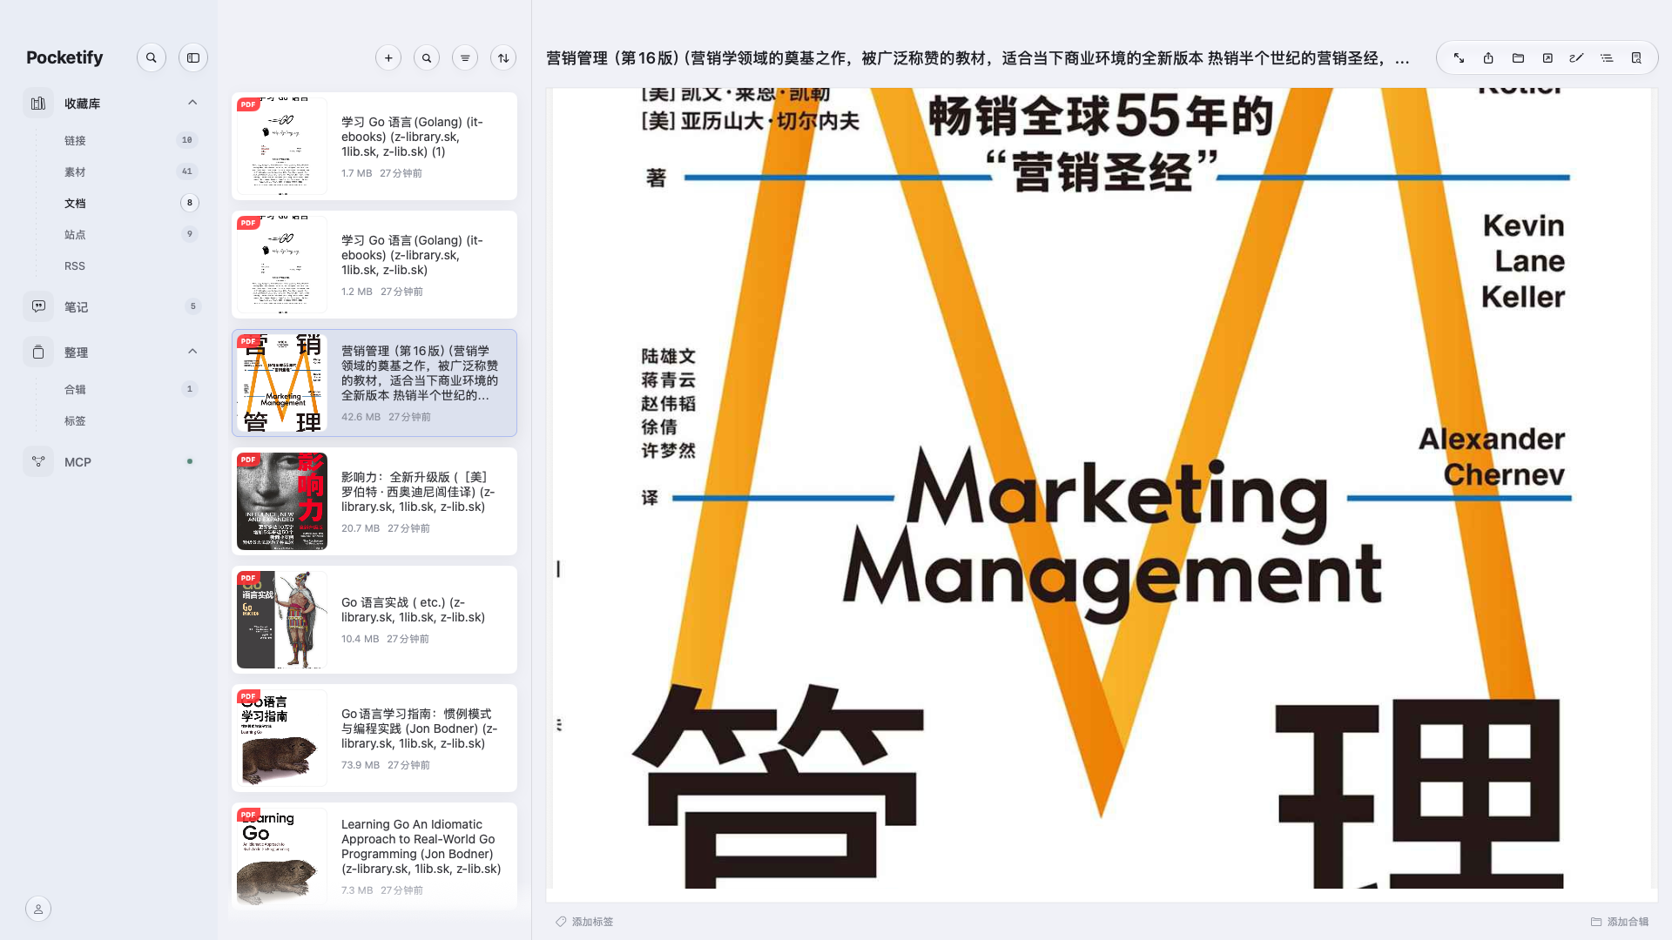Click the search-in-document page icon

click(1636, 57)
